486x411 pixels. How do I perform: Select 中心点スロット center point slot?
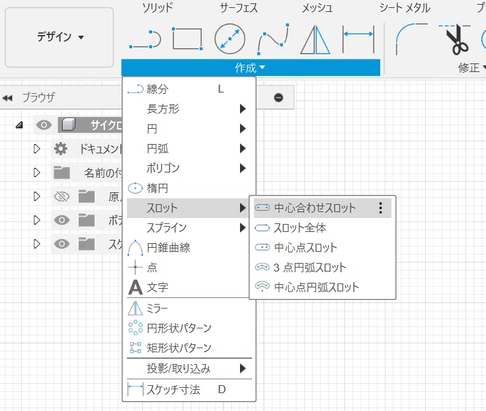(x=323, y=248)
